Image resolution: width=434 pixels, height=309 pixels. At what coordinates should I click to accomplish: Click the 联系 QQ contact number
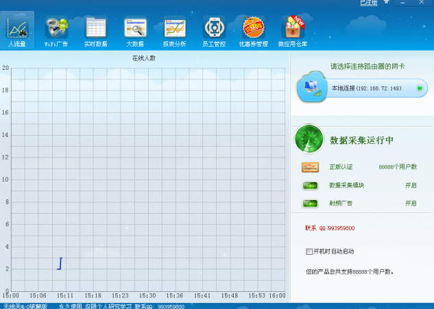pos(330,228)
